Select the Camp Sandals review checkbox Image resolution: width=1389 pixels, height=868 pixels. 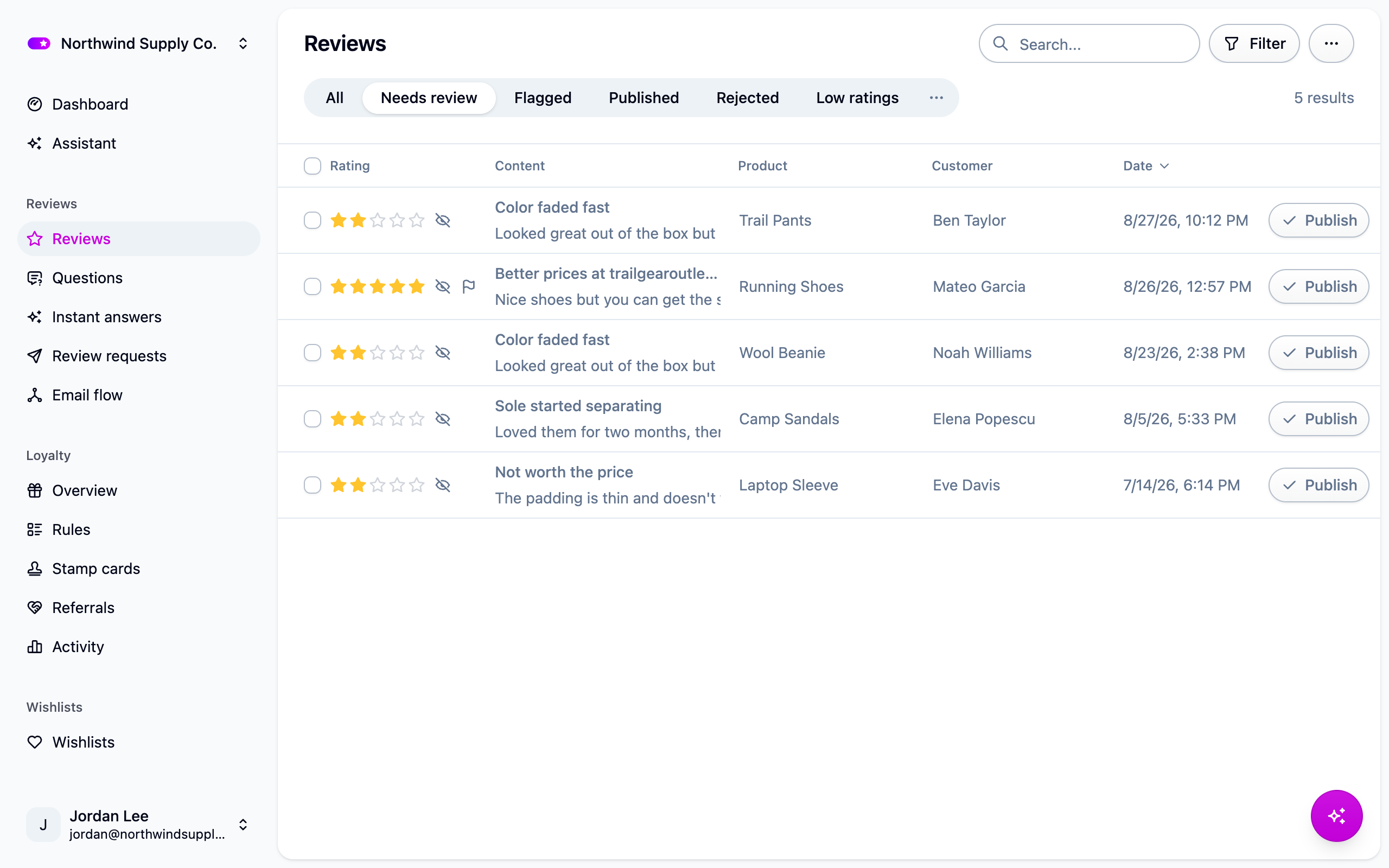coord(312,419)
